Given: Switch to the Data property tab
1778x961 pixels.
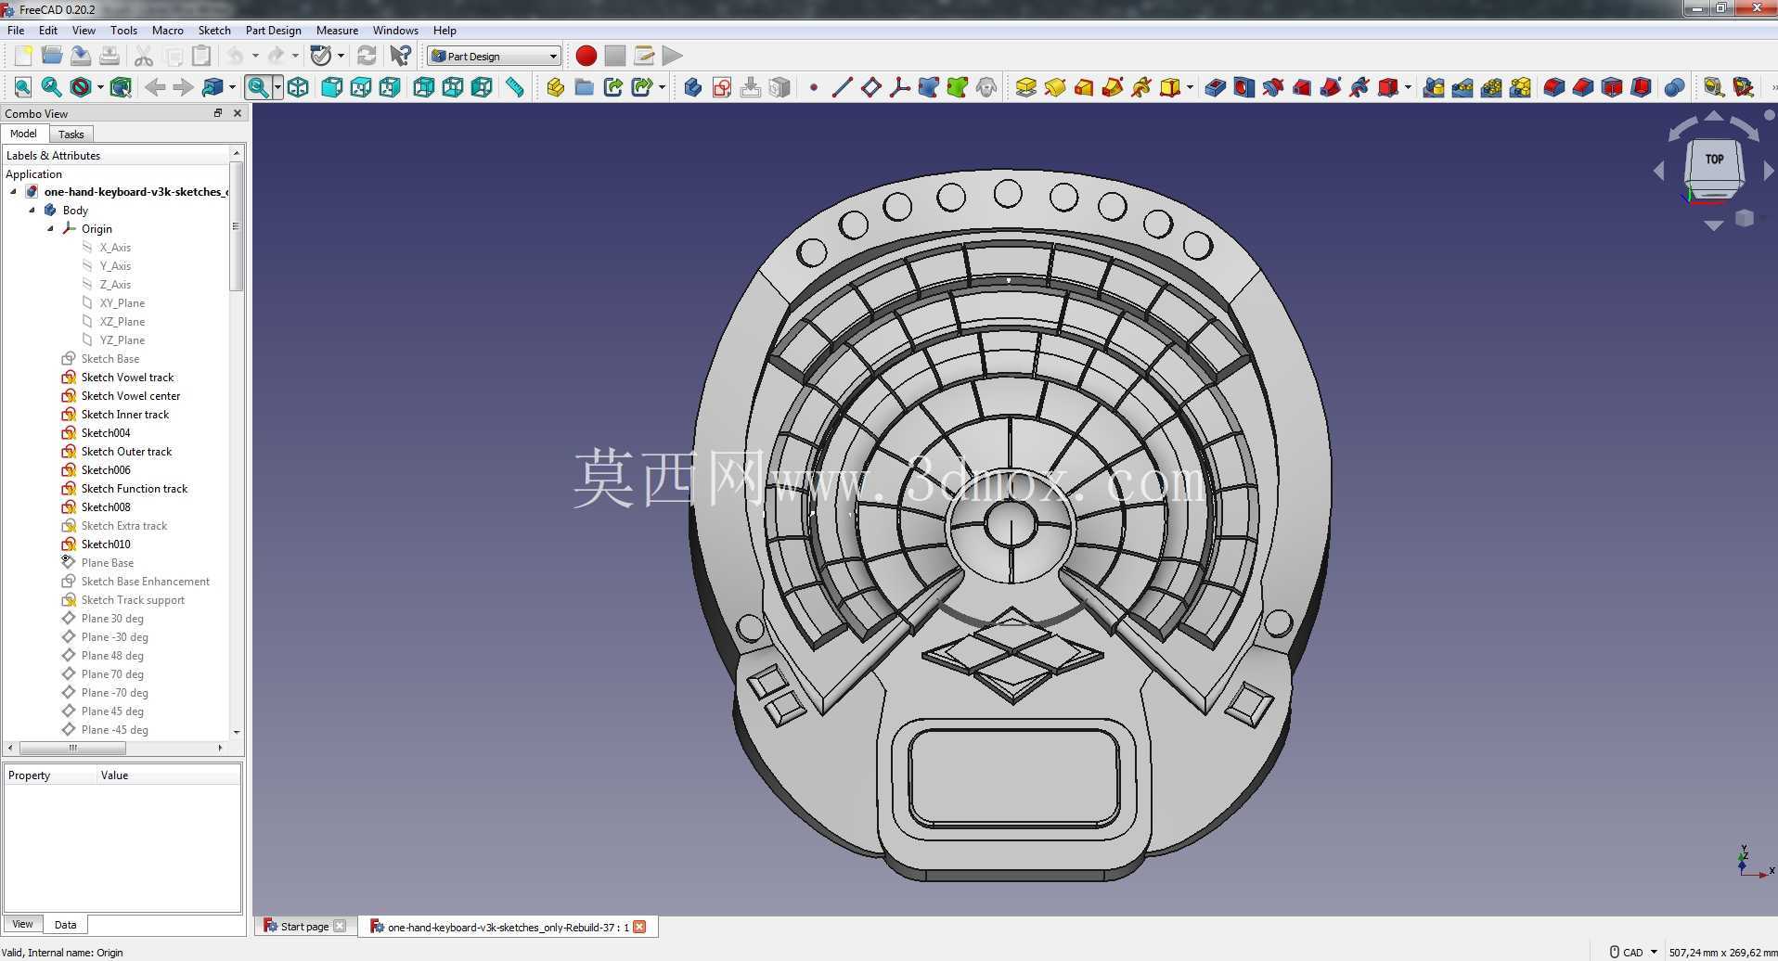Looking at the screenshot, I should 65,925.
